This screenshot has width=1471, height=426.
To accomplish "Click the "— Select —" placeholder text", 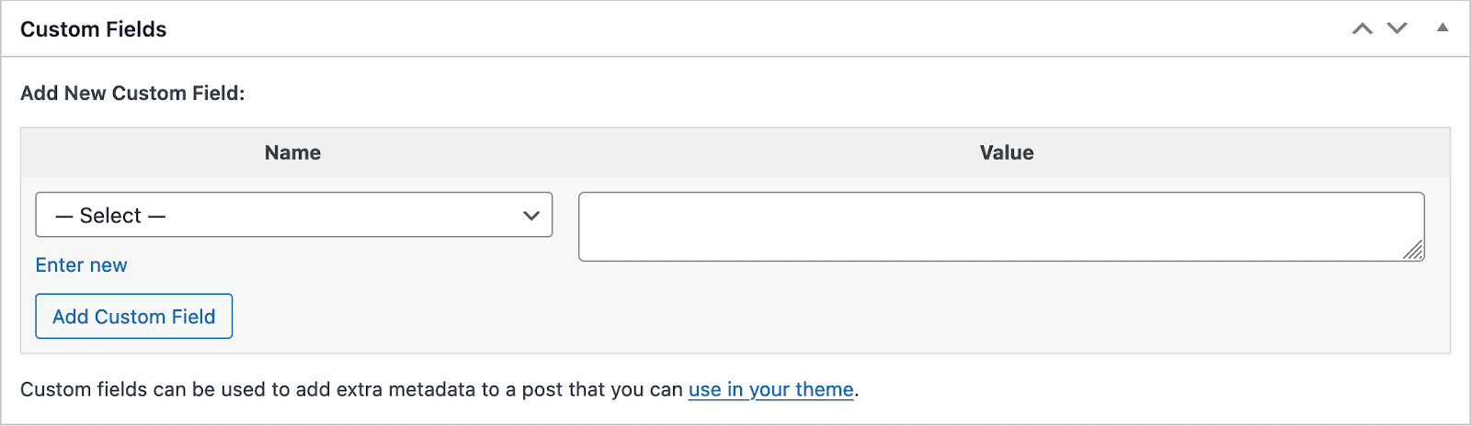I will click(x=110, y=216).
